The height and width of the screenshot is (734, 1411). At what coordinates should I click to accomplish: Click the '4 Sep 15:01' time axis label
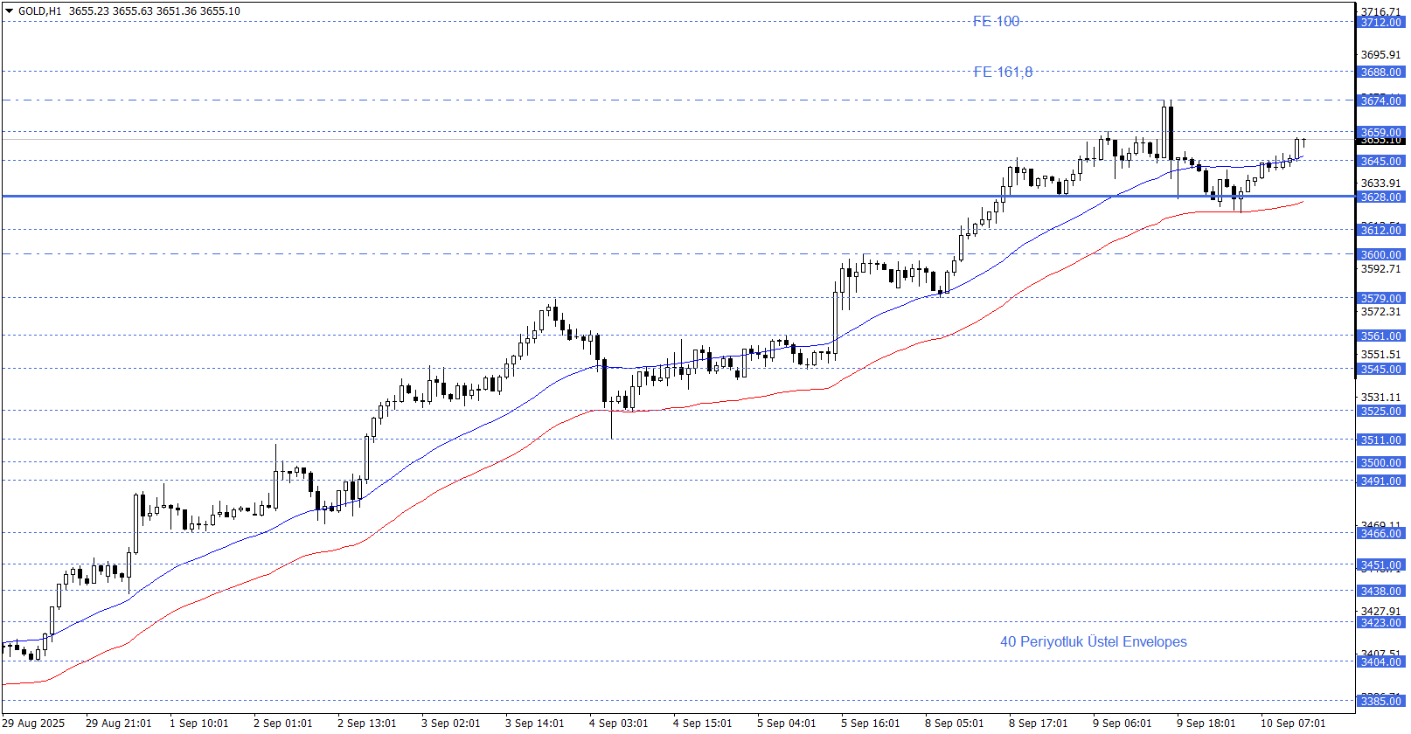pyautogui.click(x=703, y=724)
